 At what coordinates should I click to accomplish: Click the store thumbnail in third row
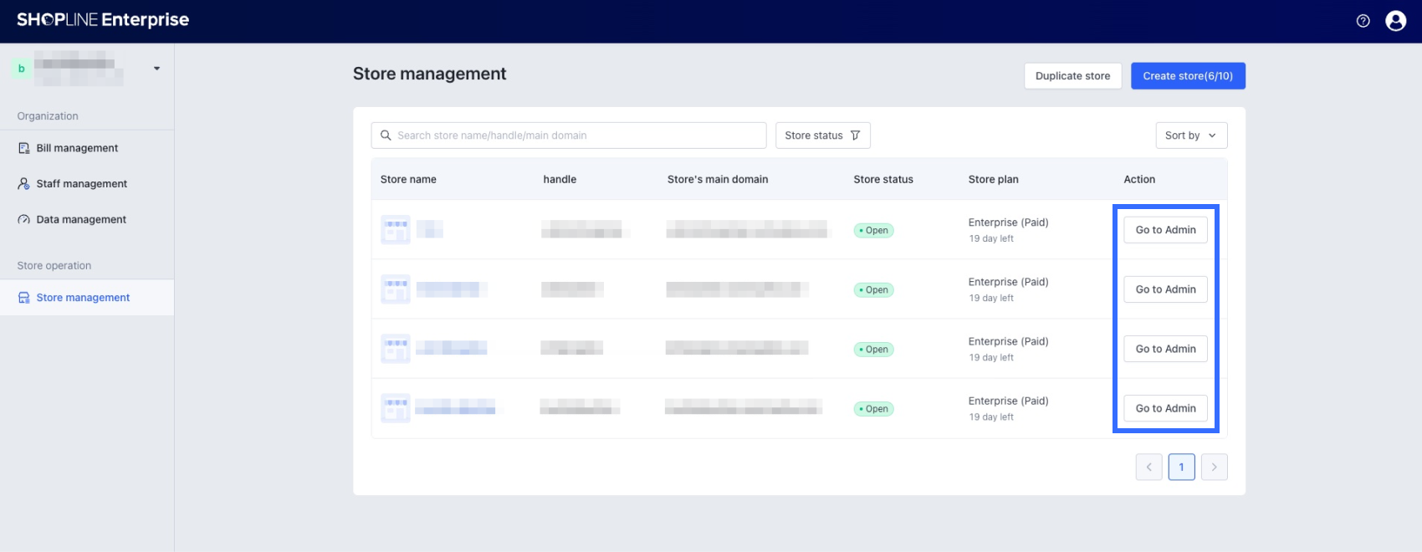click(x=396, y=349)
